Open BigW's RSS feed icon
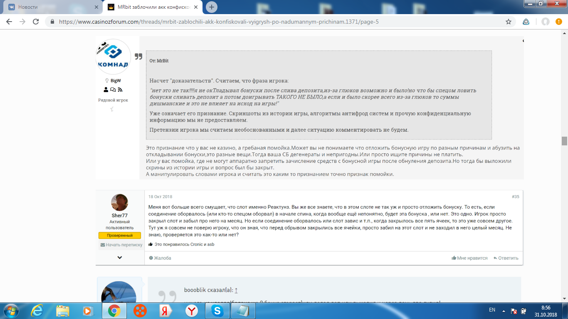The height and width of the screenshot is (319, 568). (x=120, y=90)
